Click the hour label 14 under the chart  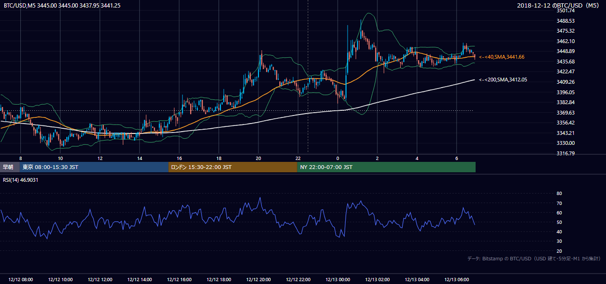click(139, 158)
